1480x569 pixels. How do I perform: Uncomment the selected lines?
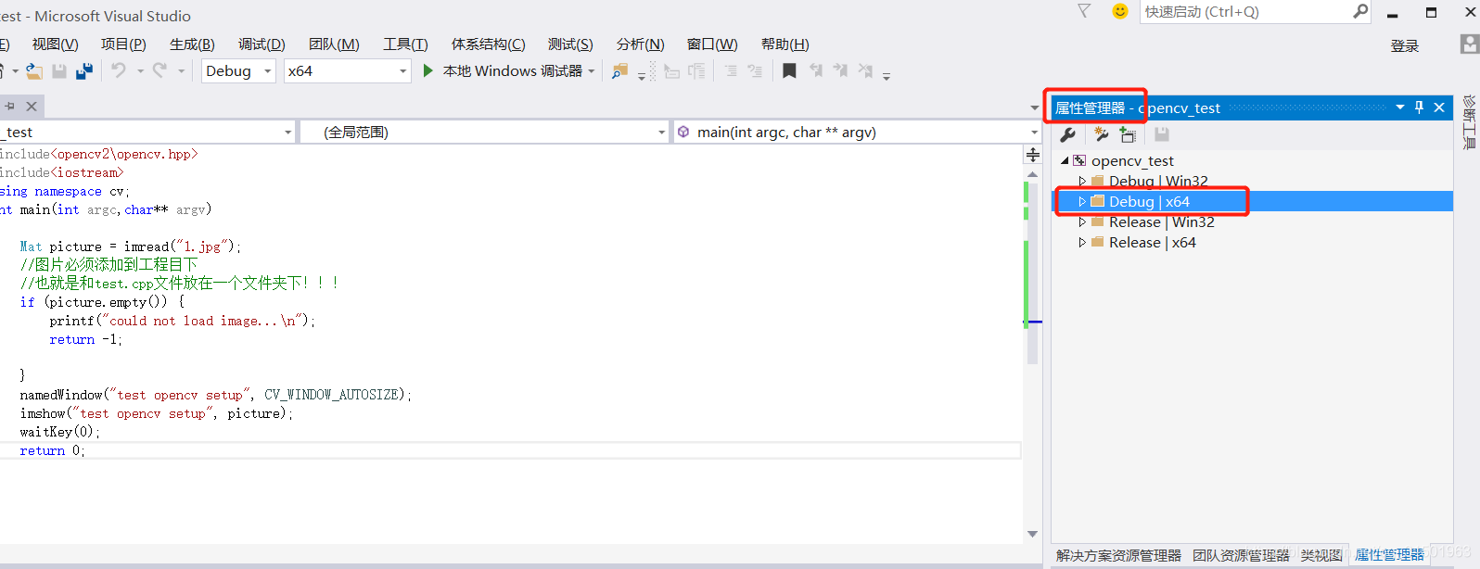pos(755,70)
